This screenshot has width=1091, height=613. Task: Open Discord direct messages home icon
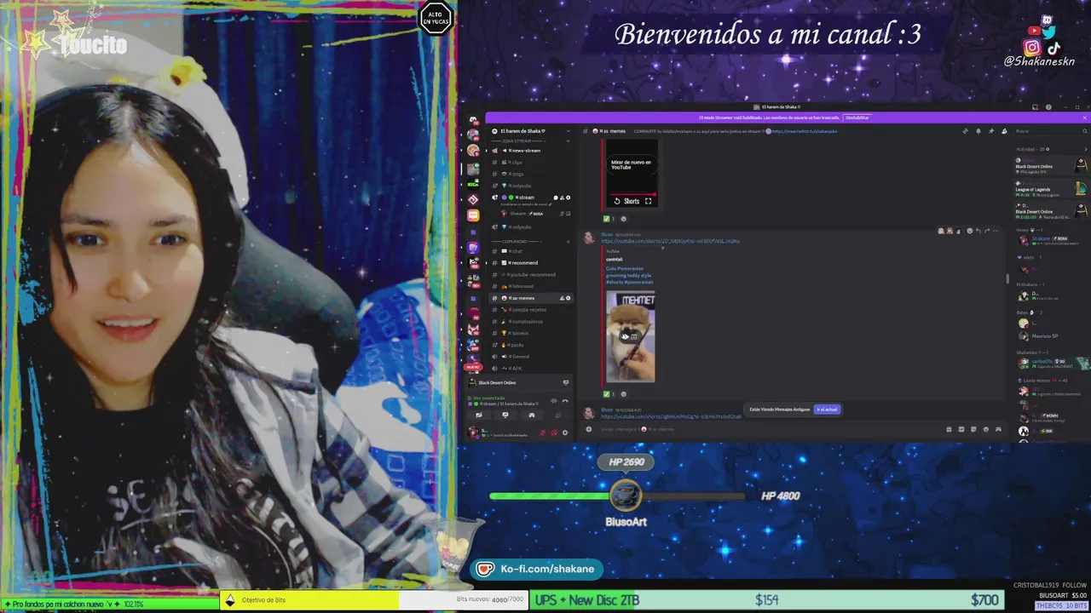pos(473,119)
